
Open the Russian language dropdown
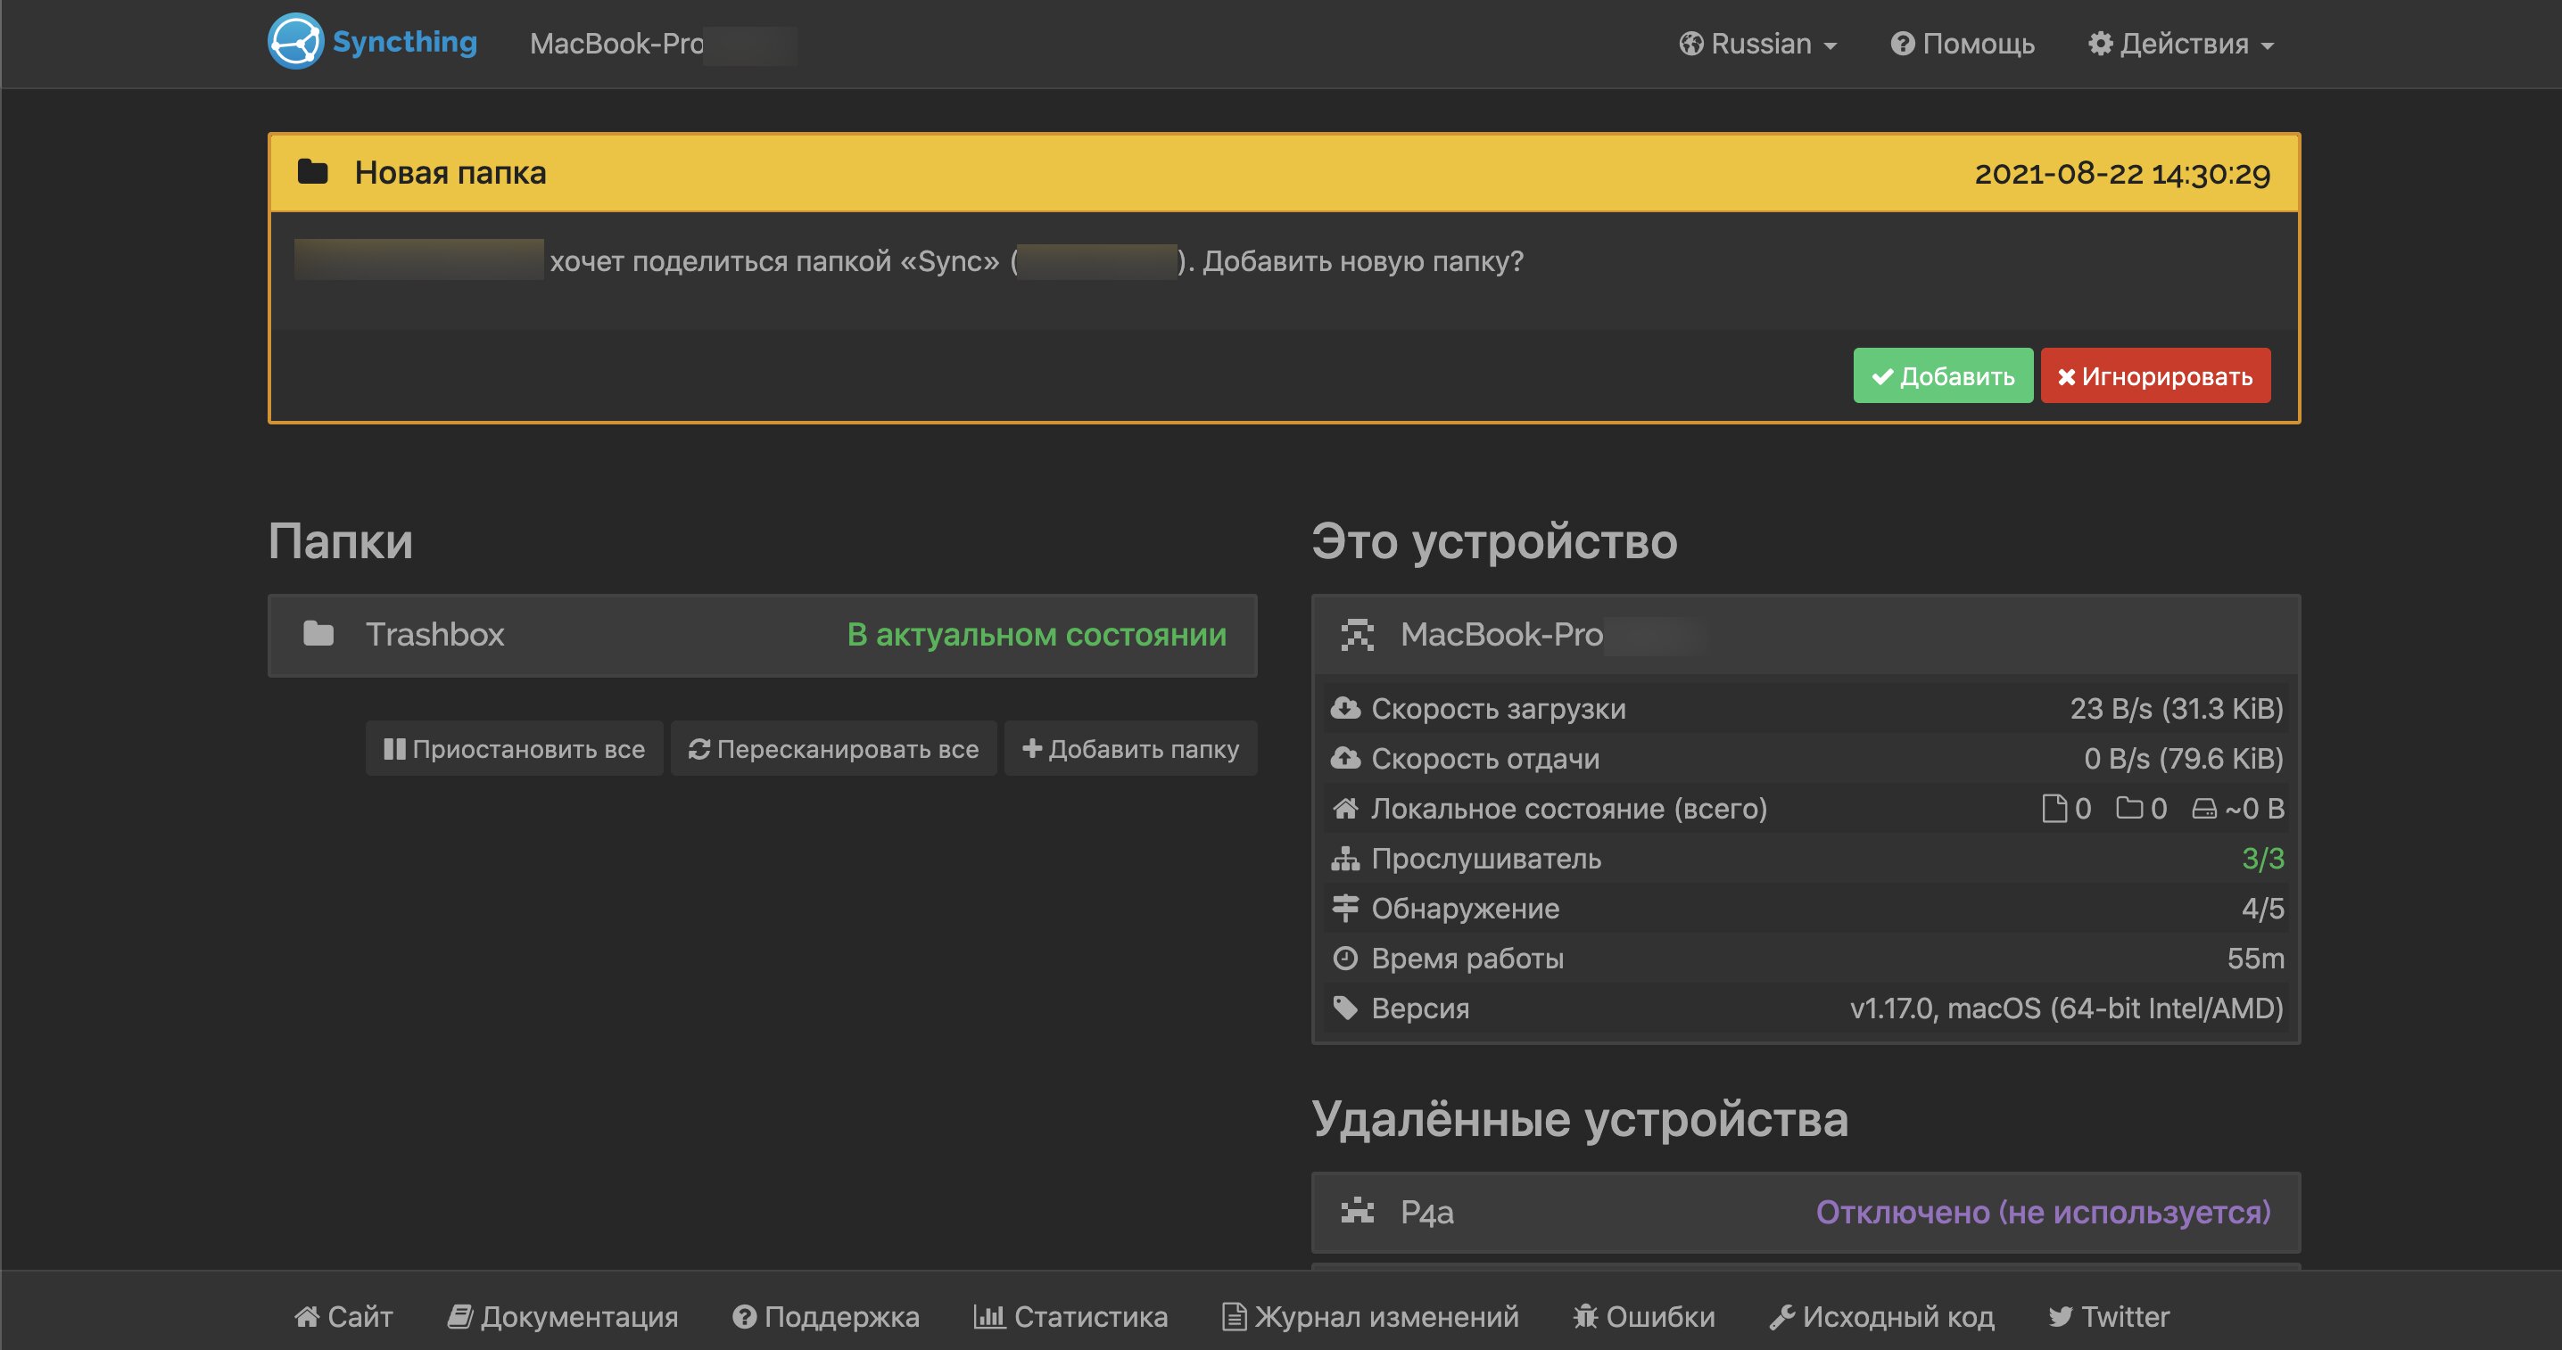[1757, 44]
